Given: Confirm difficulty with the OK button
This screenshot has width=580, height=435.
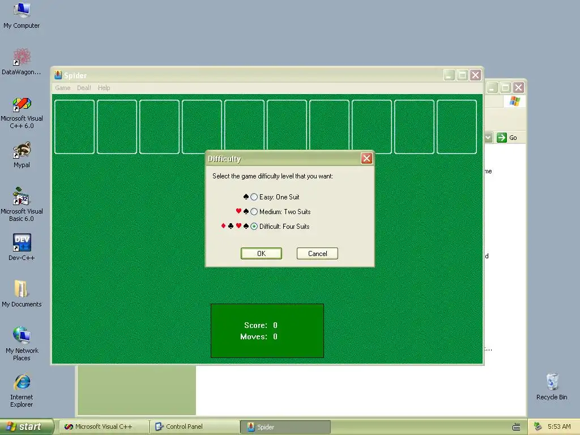Looking at the screenshot, I should coord(261,253).
